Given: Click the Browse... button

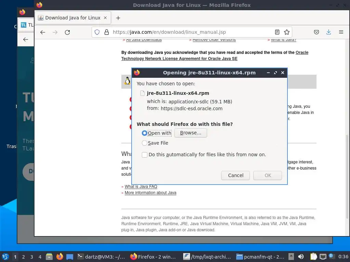Looking at the screenshot, I should (191, 133).
